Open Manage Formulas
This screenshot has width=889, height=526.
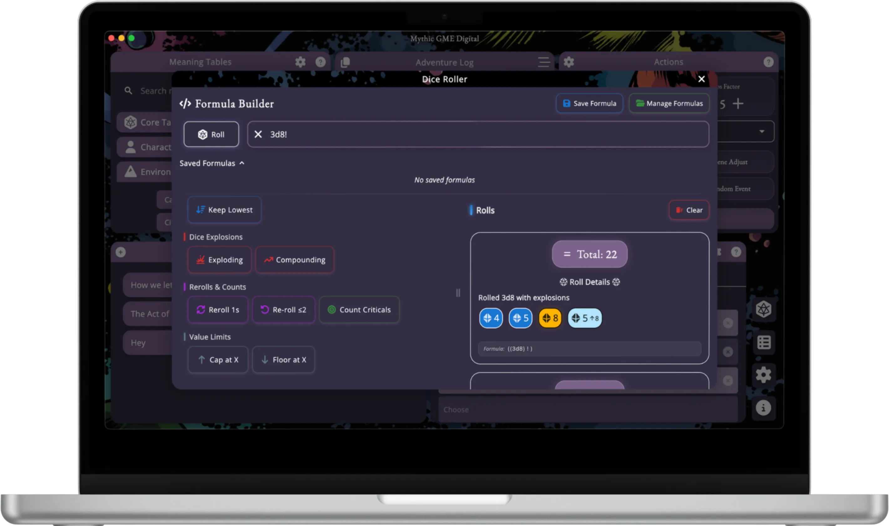click(x=669, y=104)
